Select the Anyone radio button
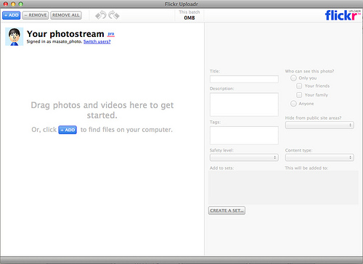 click(293, 104)
